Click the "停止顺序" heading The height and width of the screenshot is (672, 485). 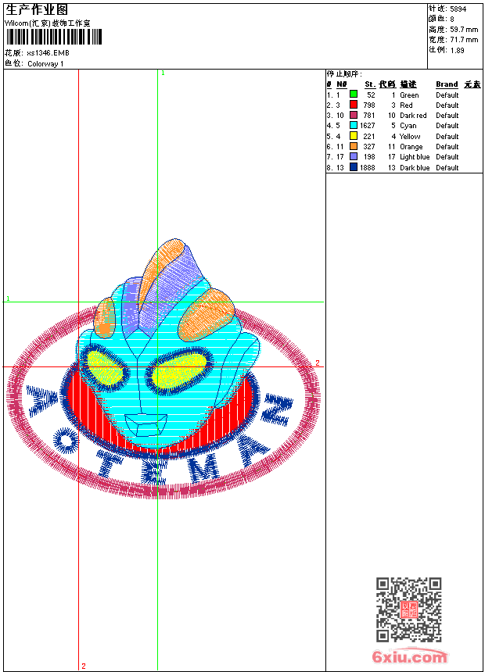344,74
